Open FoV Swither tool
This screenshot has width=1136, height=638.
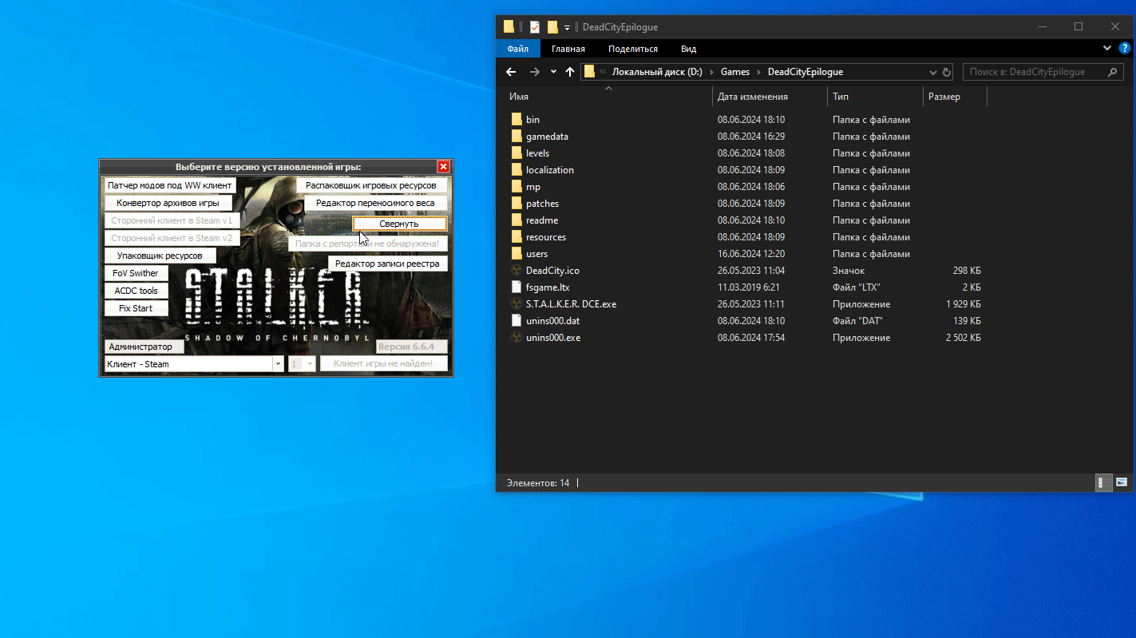[x=136, y=273]
